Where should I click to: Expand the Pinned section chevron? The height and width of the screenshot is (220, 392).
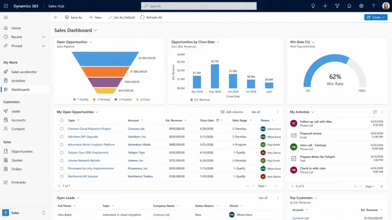(x=44, y=46)
